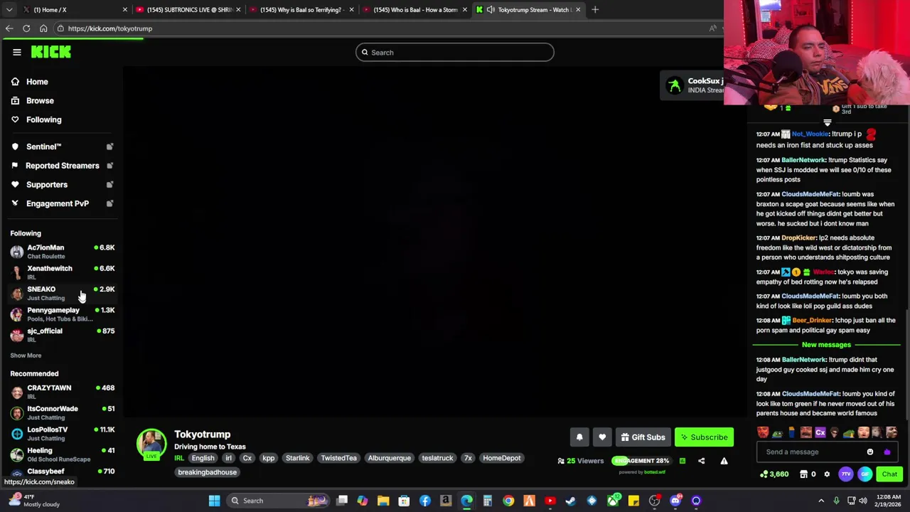Open the purple Kick emote icon in message box
This screenshot has height=512, width=910.
tap(887, 452)
